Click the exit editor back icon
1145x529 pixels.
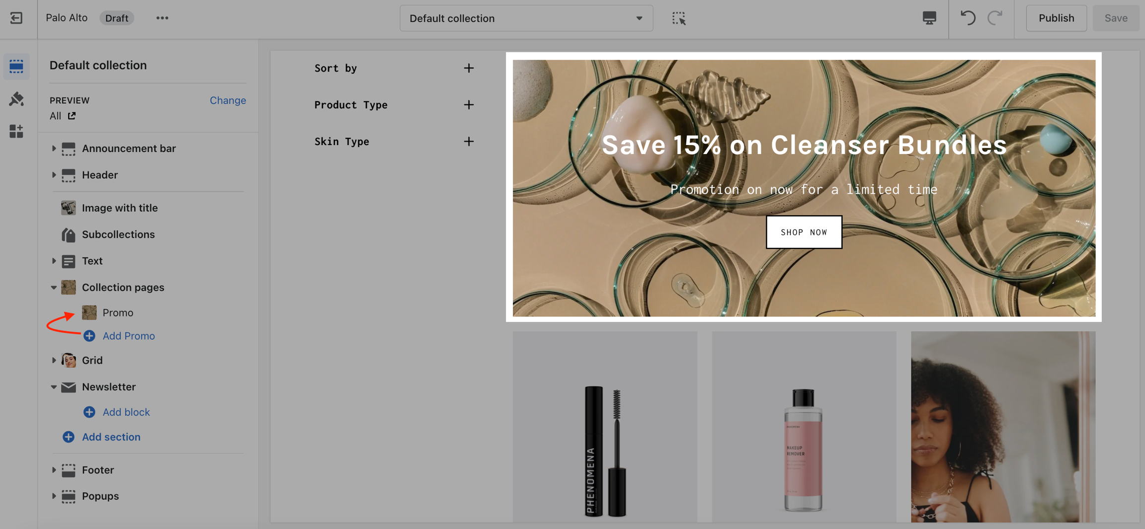(16, 18)
